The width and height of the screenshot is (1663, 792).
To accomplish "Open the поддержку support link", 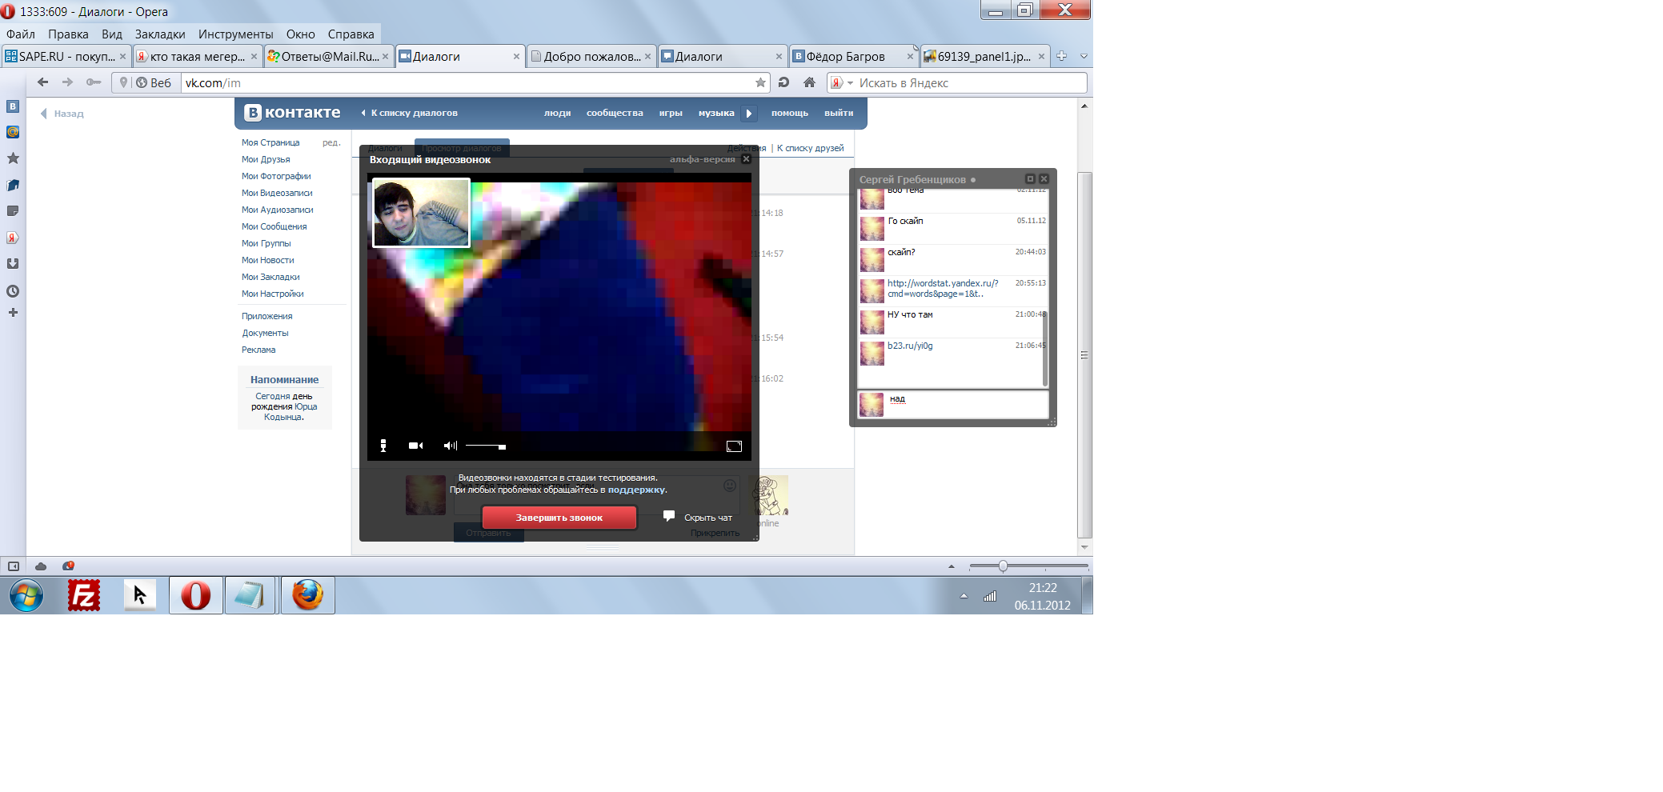I will [x=636, y=490].
